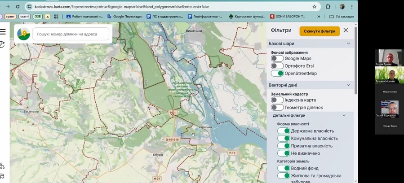Image resolution: width=404 pixels, height=183 pixels.
Task: Bookmark this page with the star icon
Action: tap(315, 7)
